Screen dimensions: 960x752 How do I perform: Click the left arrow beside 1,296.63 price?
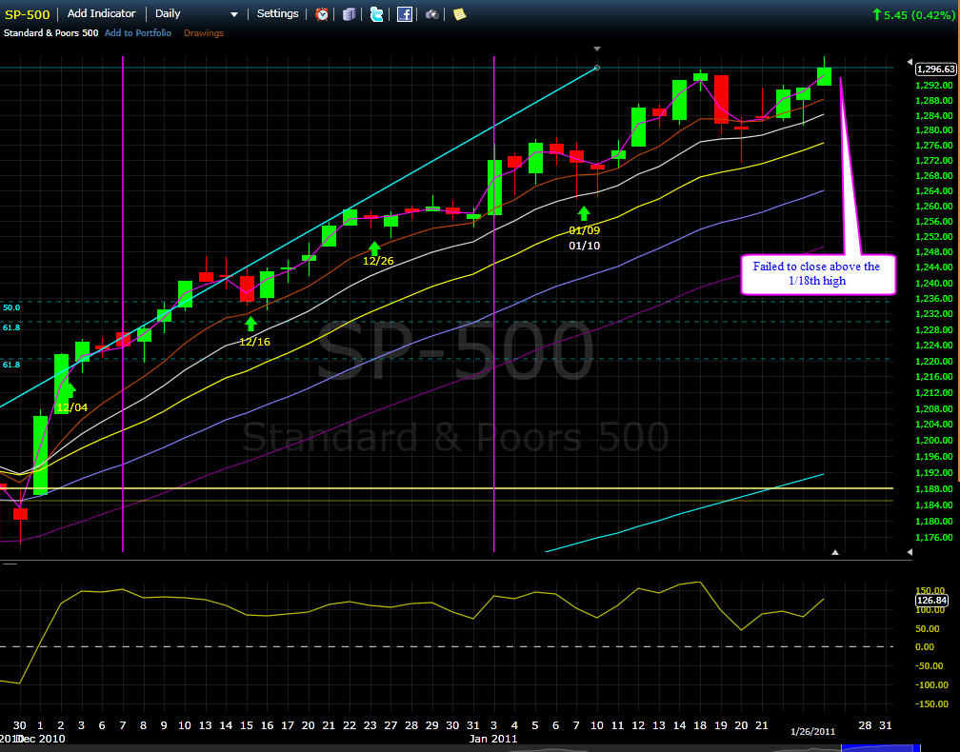pyautogui.click(x=910, y=62)
